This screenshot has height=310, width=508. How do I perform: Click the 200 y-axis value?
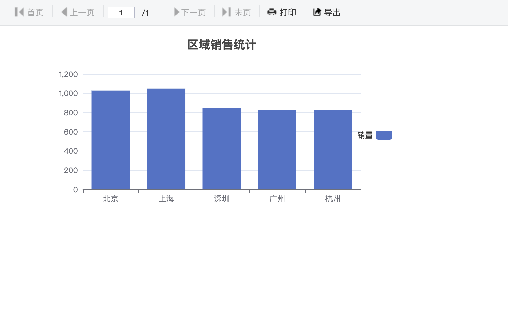point(71,170)
